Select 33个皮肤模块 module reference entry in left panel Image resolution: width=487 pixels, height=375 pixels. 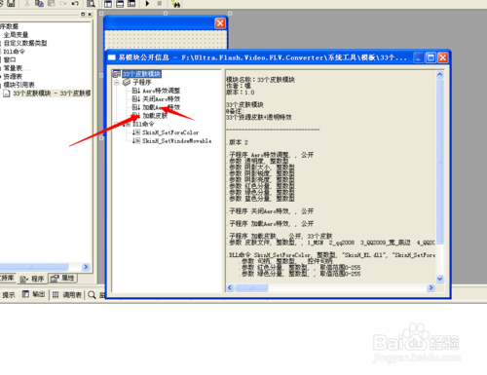tap(52, 94)
